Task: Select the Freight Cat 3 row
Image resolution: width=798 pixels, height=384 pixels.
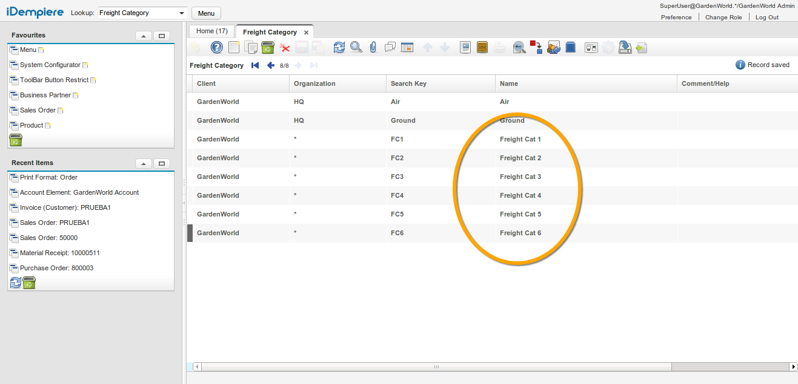Action: pos(520,177)
